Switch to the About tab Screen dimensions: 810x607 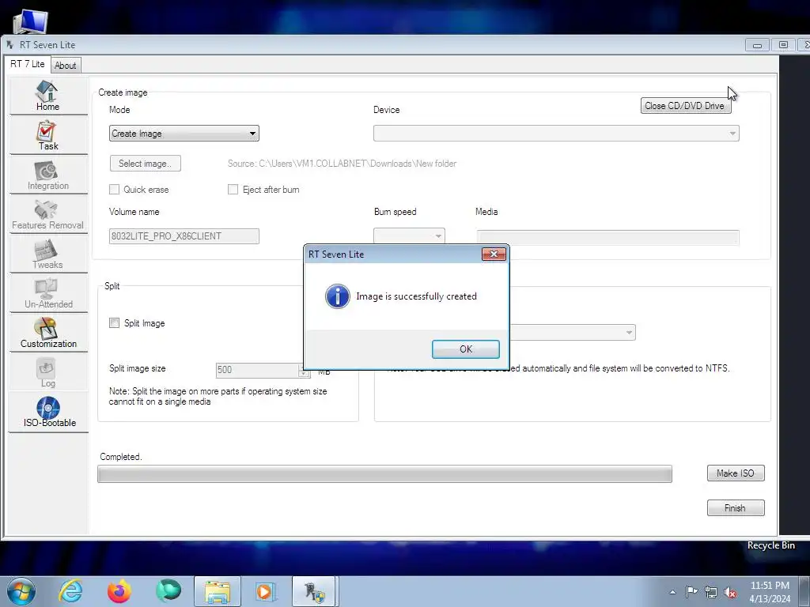[66, 66]
